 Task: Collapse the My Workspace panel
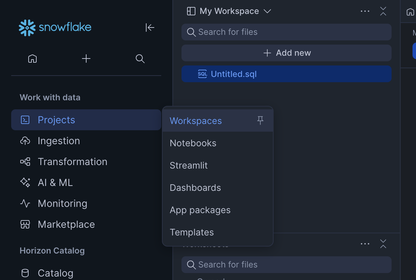tap(383, 11)
